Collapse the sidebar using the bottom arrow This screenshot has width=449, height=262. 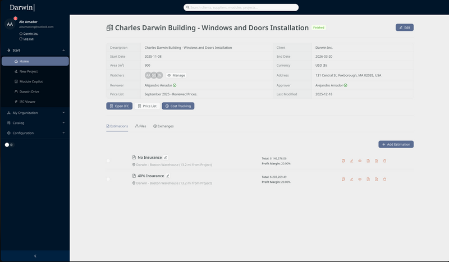[x=35, y=256]
